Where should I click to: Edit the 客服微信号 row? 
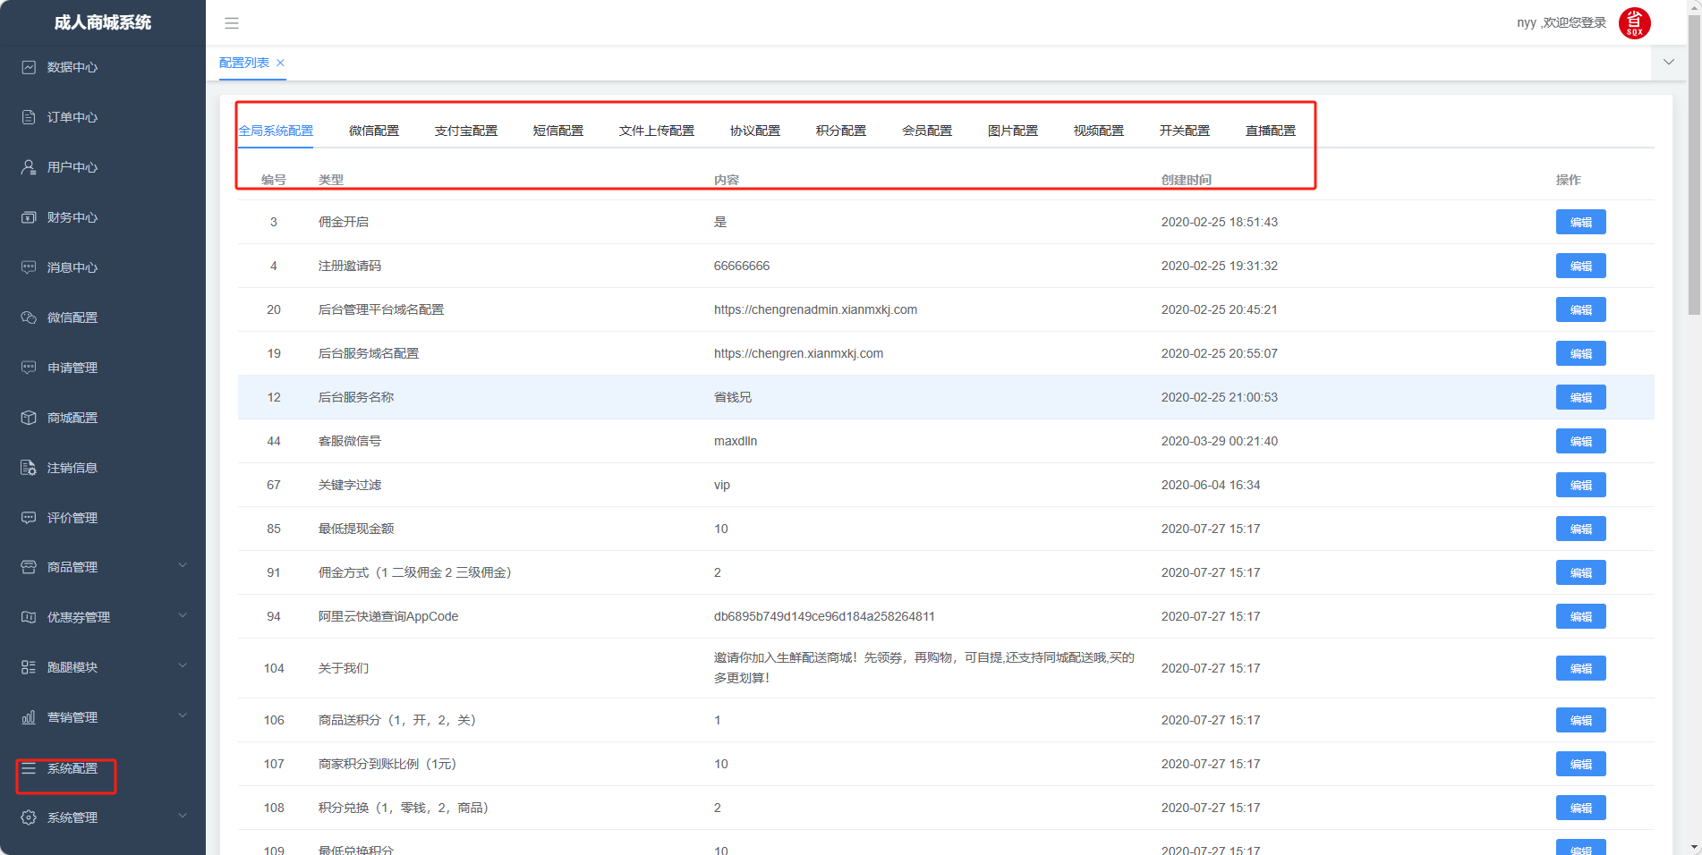pyautogui.click(x=1580, y=441)
